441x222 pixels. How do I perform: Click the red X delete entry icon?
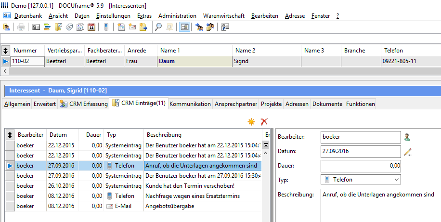(264, 122)
